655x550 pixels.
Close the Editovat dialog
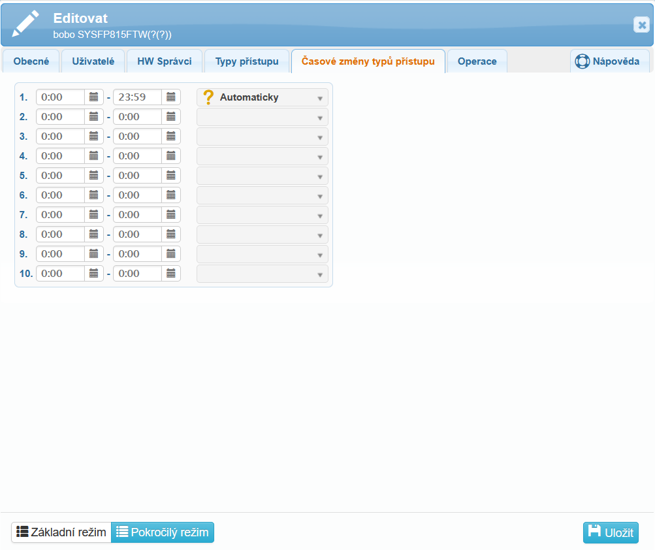(641, 25)
